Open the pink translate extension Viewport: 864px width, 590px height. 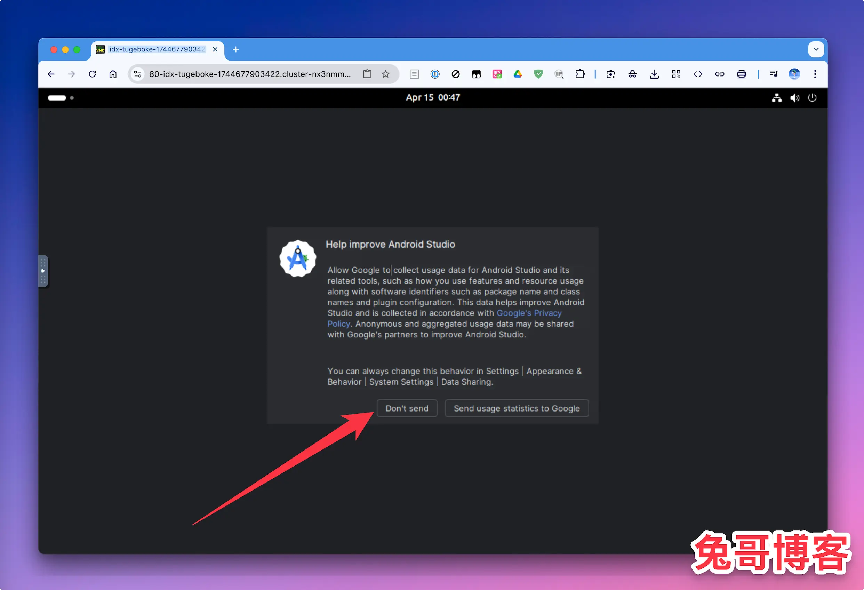point(497,74)
